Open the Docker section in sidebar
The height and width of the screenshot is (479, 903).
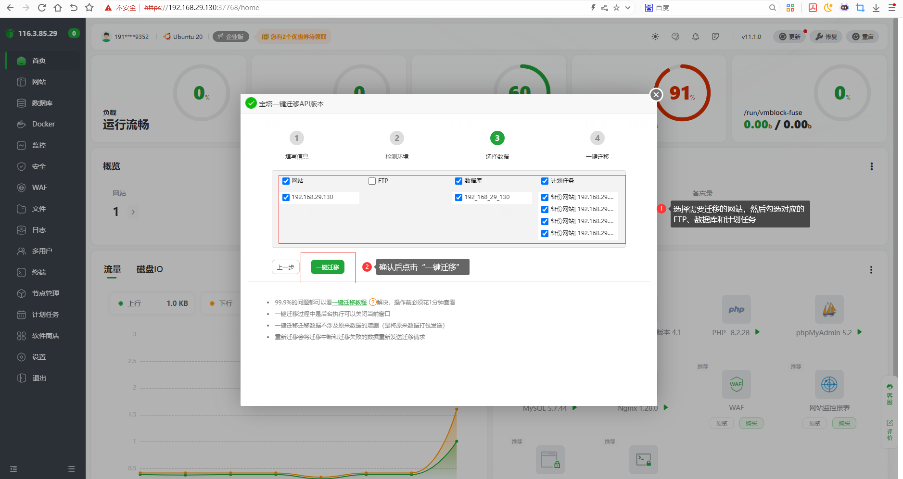tap(43, 124)
